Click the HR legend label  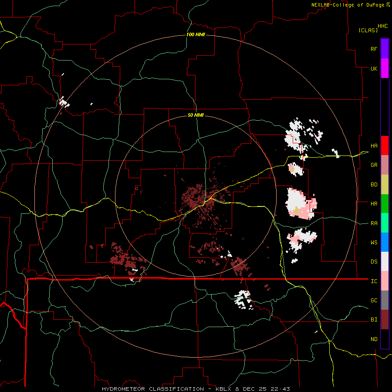(374, 204)
